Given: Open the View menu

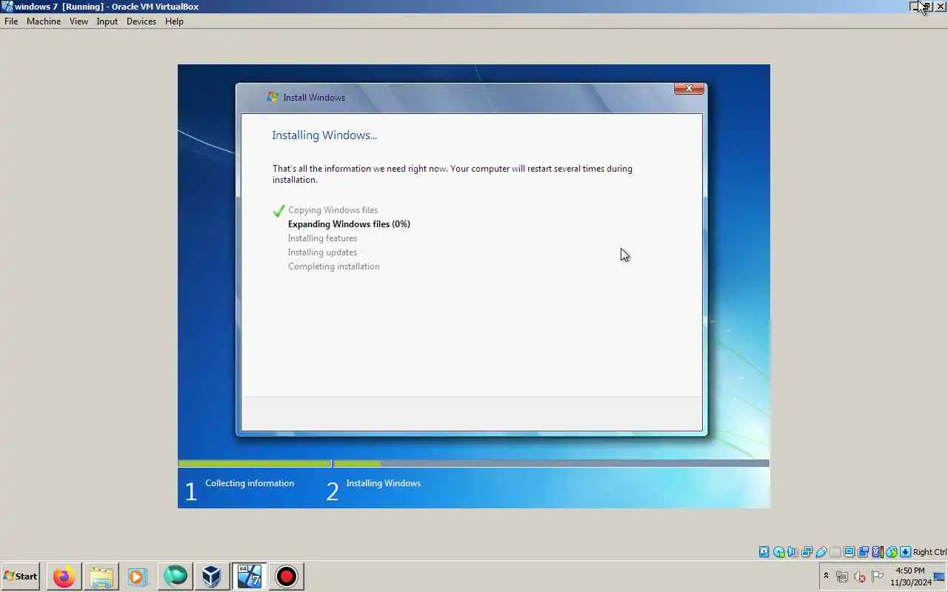Looking at the screenshot, I should (x=79, y=21).
